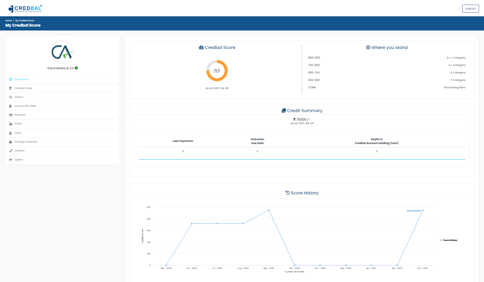Screen dimensions: 484x282
Task: Click the hourglass icon beside Credbal Score
Action: click(x=11, y=88)
